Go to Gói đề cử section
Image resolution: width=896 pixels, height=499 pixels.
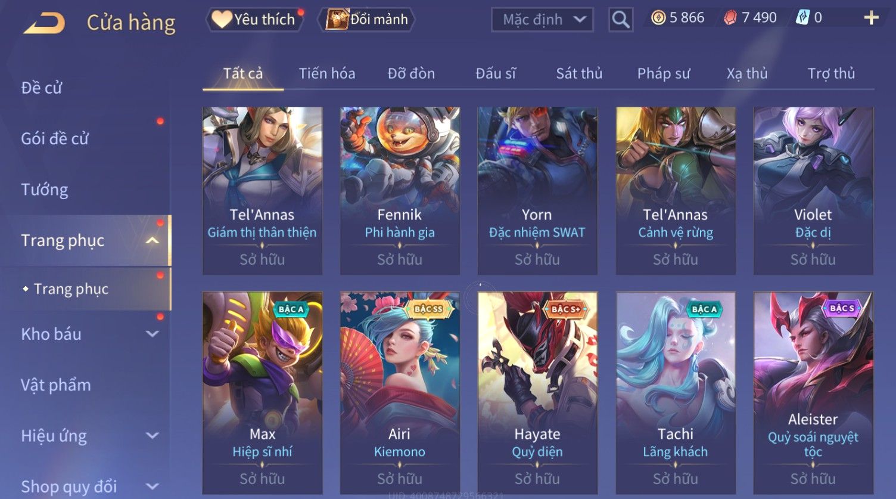tap(55, 138)
